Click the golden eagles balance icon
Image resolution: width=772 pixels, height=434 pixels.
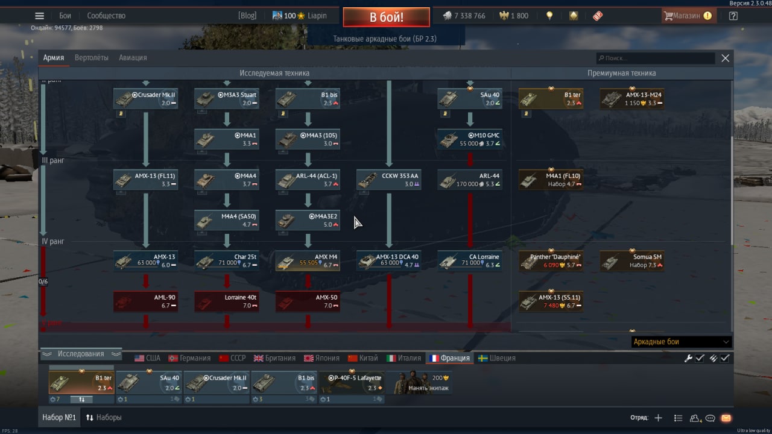coord(504,16)
